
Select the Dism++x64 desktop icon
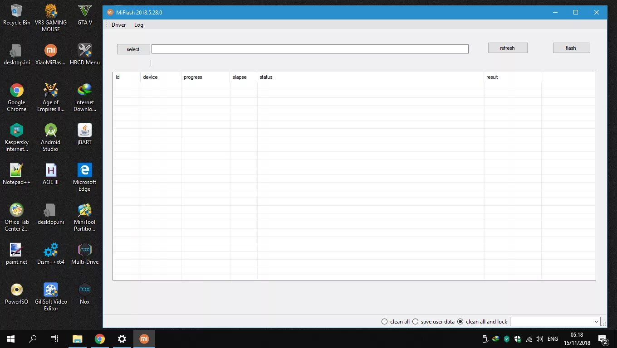pos(51,254)
